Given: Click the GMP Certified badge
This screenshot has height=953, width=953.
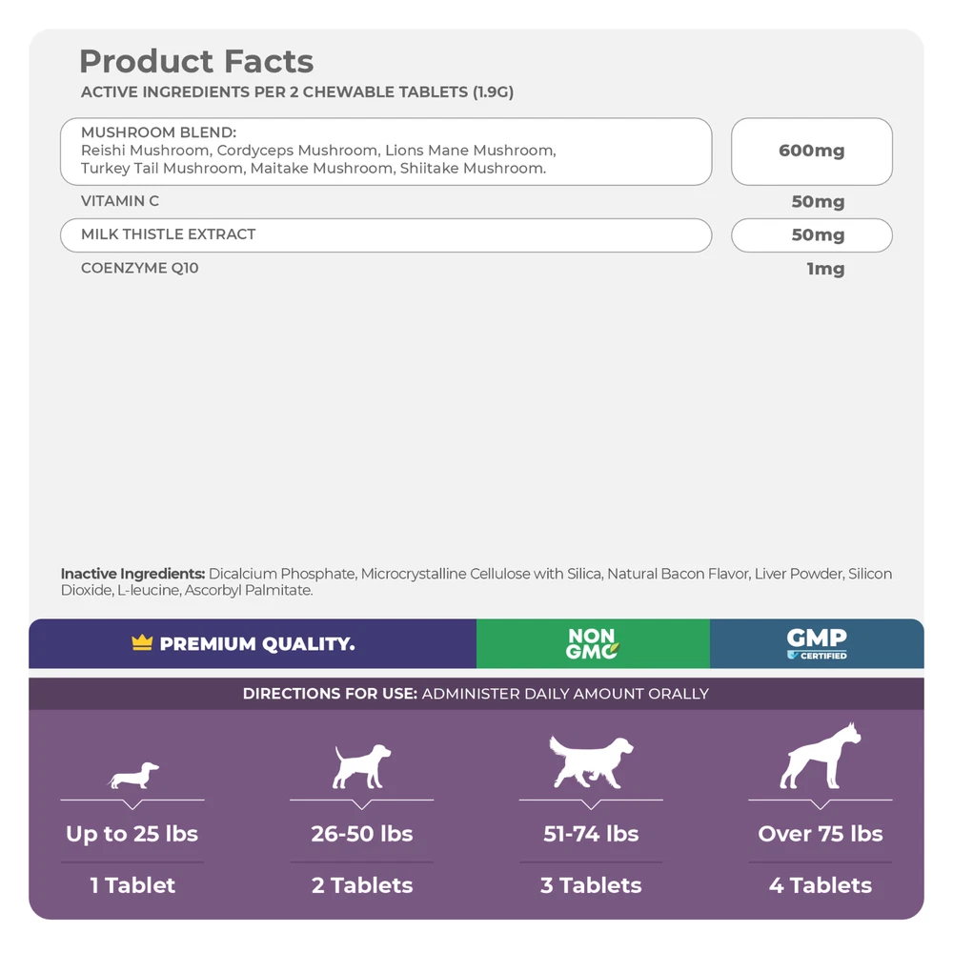Looking at the screenshot, I should pyautogui.click(x=817, y=644).
